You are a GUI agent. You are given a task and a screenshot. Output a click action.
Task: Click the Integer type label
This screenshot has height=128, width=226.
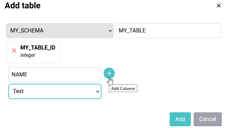(x=28, y=55)
